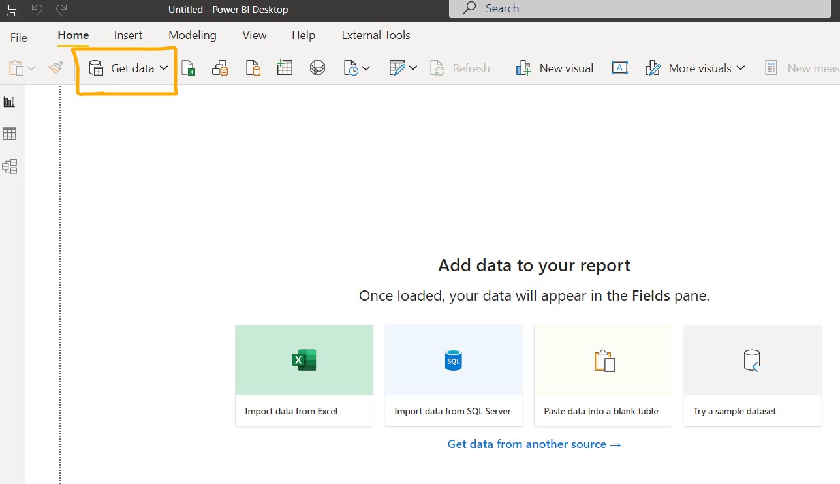The width and height of the screenshot is (840, 484).
Task: Click the blue SQL cylinder thumbnail
Action: [454, 360]
